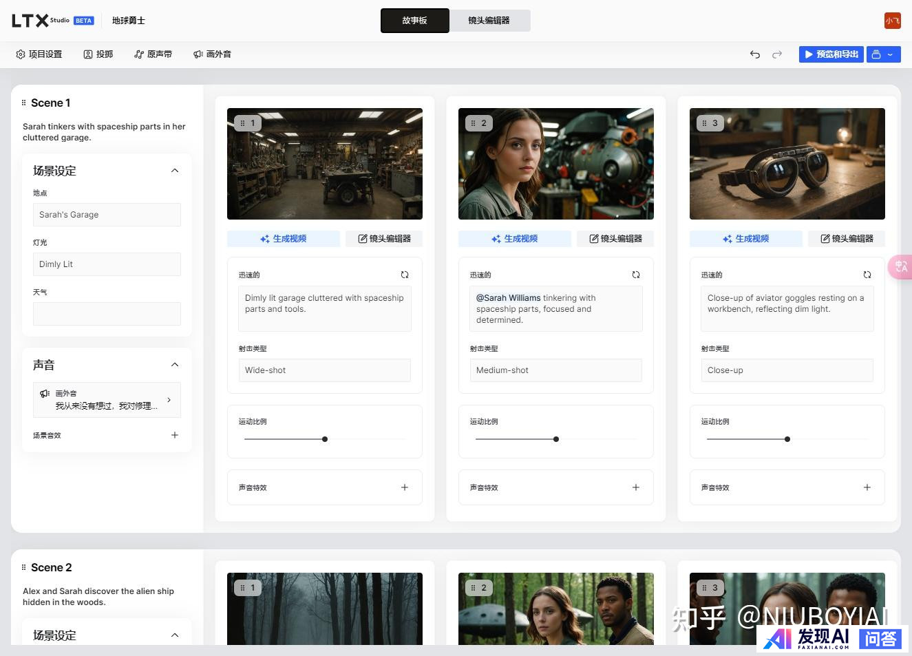The image size is (912, 656).
Task: Add scene sound effect plus icon
Action: [x=175, y=435]
